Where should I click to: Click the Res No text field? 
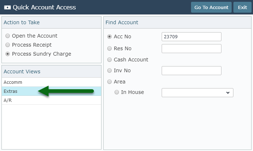[191, 48]
